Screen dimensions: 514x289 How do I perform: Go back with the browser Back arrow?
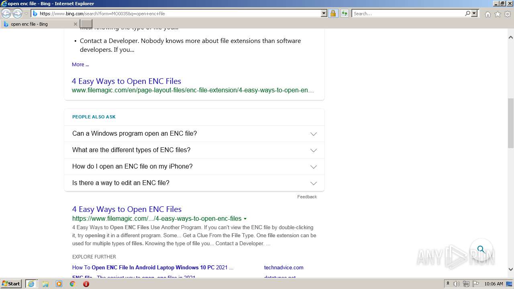6,14
